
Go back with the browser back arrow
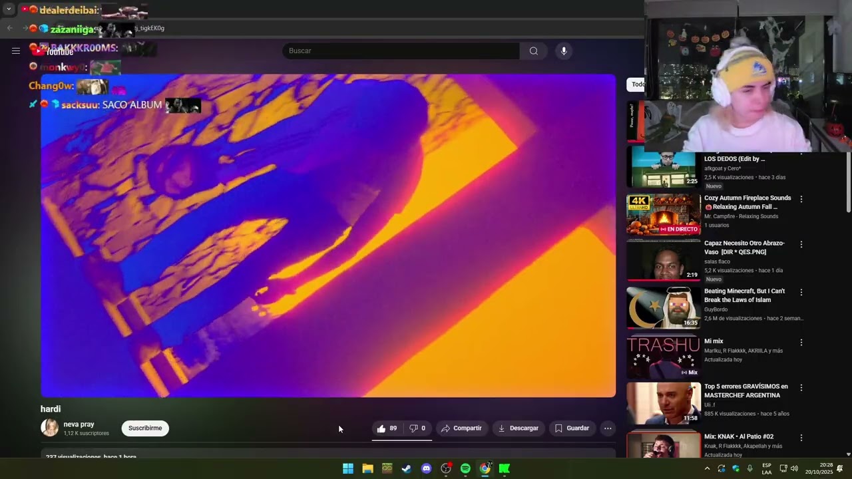pos(9,28)
